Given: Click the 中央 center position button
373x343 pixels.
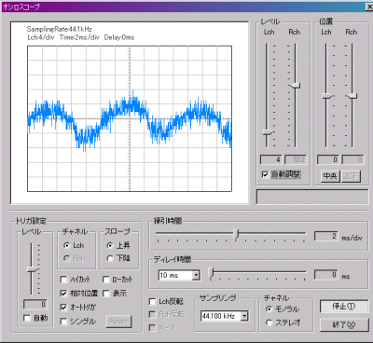Looking at the screenshot, I should coord(330,176).
